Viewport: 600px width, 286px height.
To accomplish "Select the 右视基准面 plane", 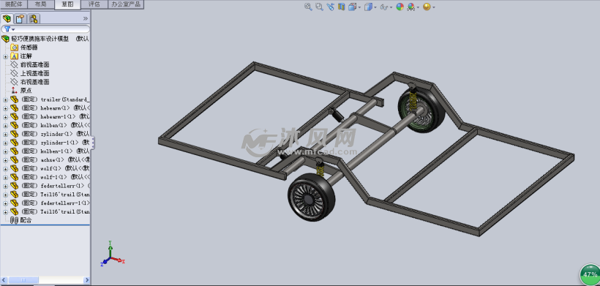I will point(35,82).
